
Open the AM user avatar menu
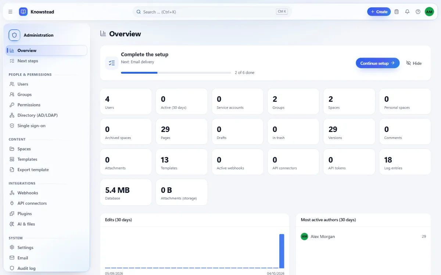tap(429, 12)
